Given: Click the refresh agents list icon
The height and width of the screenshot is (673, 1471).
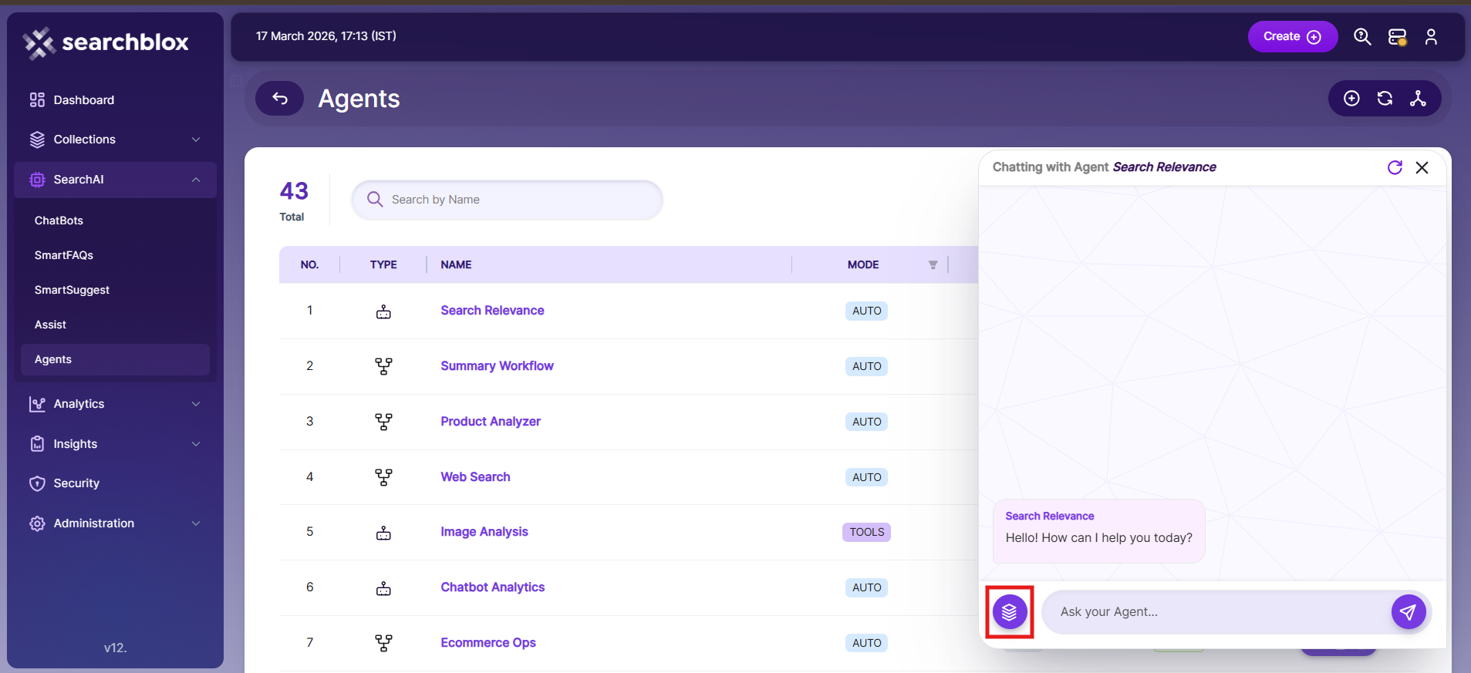Looking at the screenshot, I should (x=1385, y=99).
